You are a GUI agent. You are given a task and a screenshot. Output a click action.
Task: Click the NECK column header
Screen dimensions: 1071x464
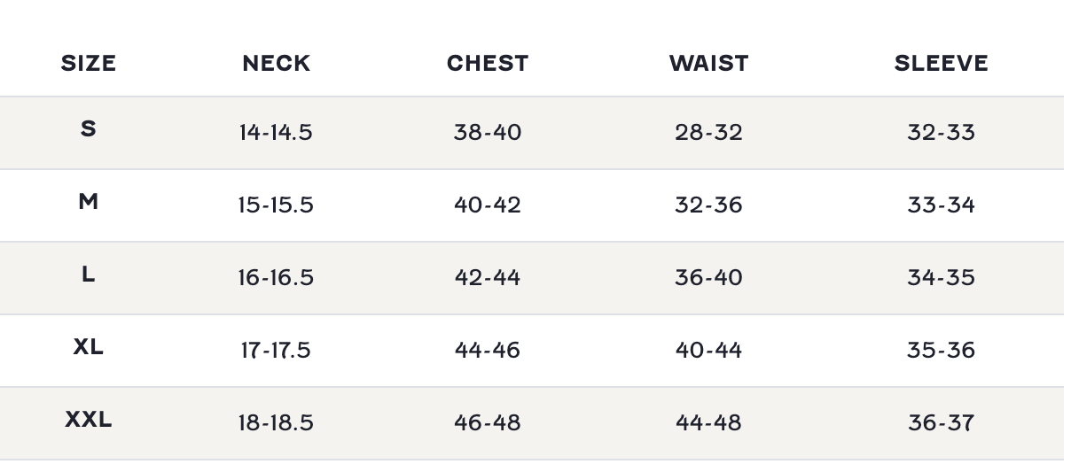pos(277,64)
